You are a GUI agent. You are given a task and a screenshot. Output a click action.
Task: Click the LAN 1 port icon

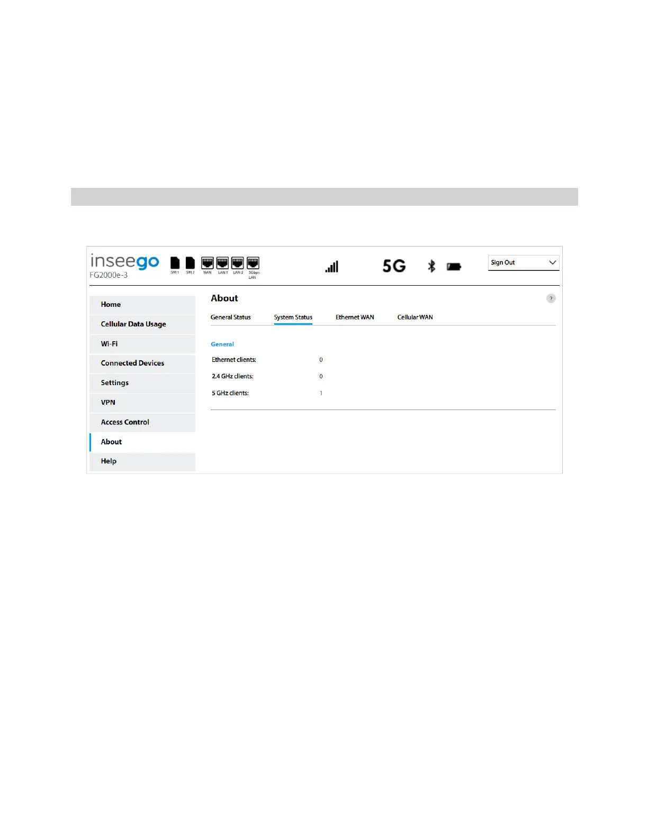[x=222, y=263]
